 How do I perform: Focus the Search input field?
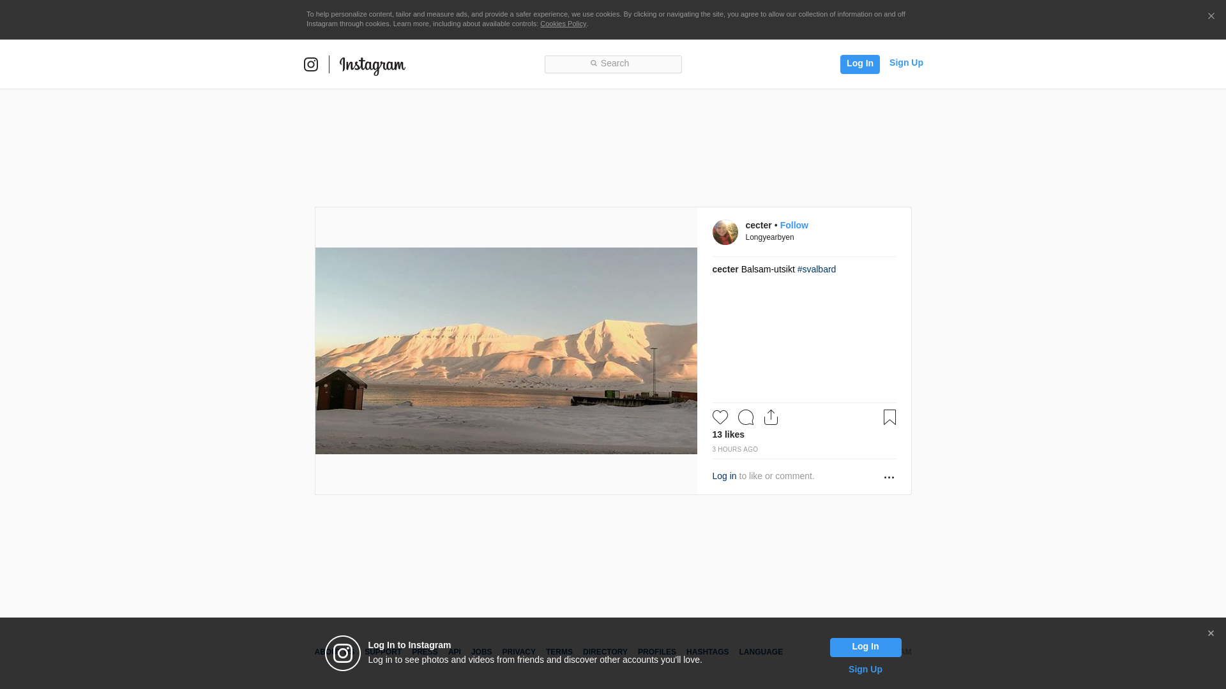pyautogui.click(x=613, y=64)
